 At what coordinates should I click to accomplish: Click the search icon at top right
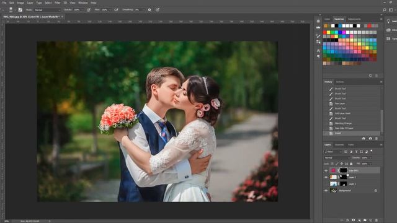[385, 10]
